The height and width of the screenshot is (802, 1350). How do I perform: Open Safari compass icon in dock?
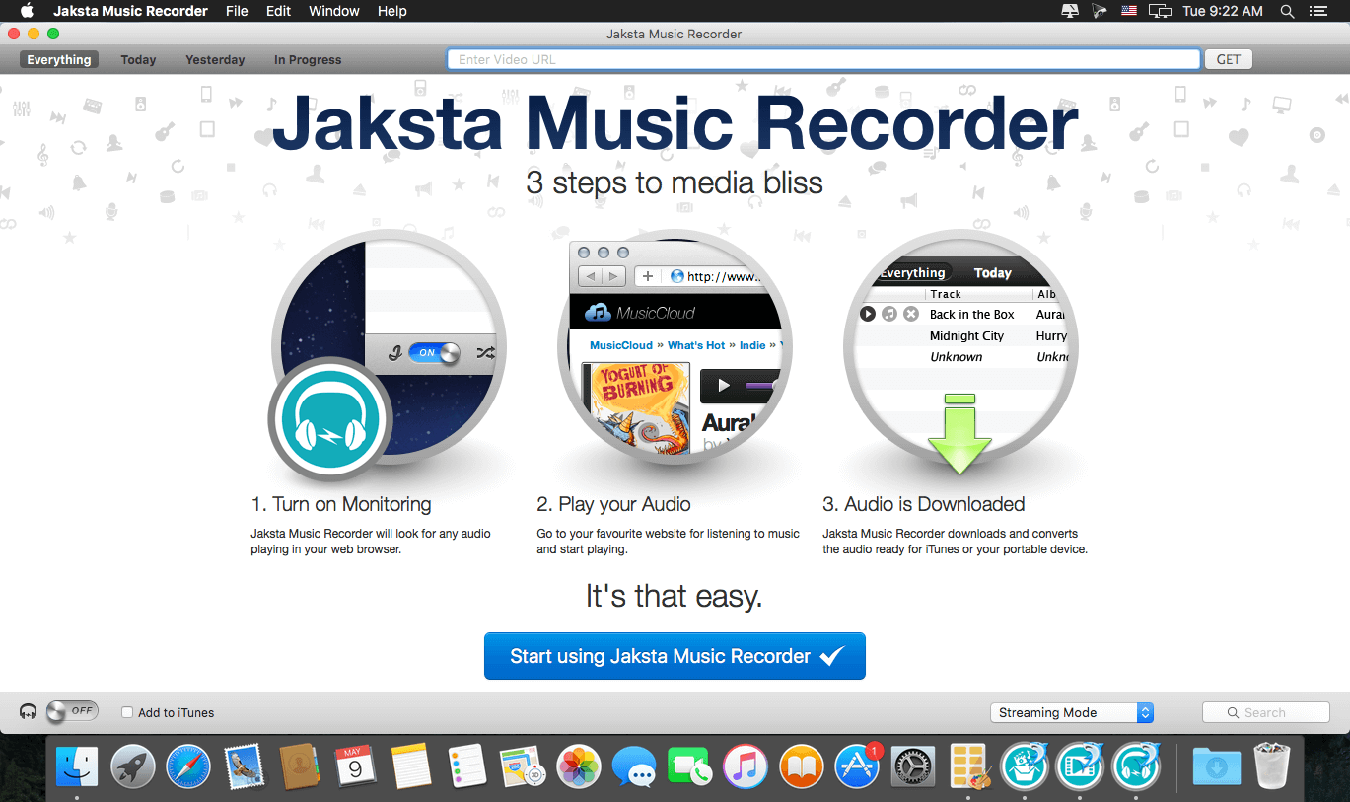click(x=188, y=766)
